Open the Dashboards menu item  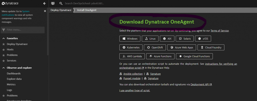14,73
